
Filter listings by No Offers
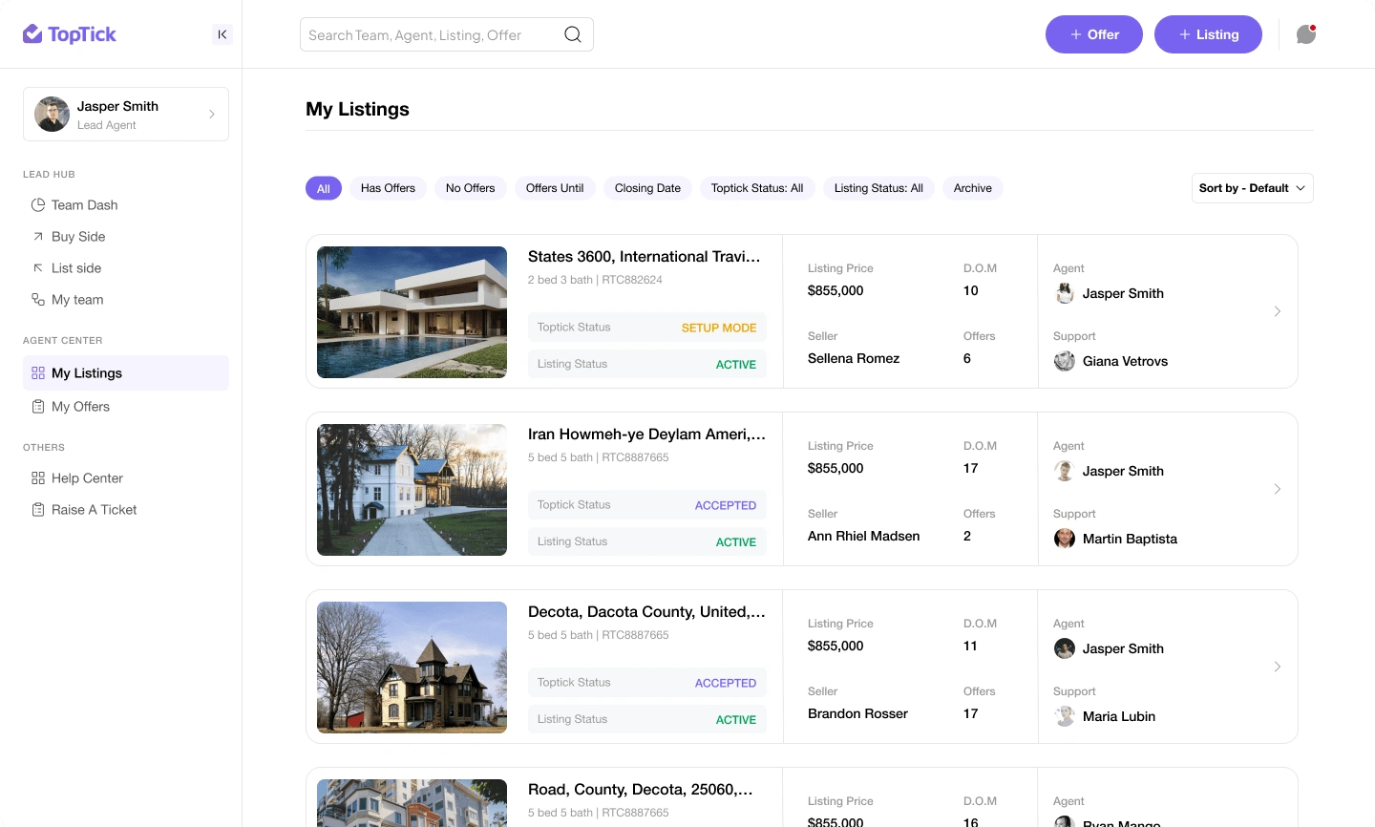click(x=471, y=188)
